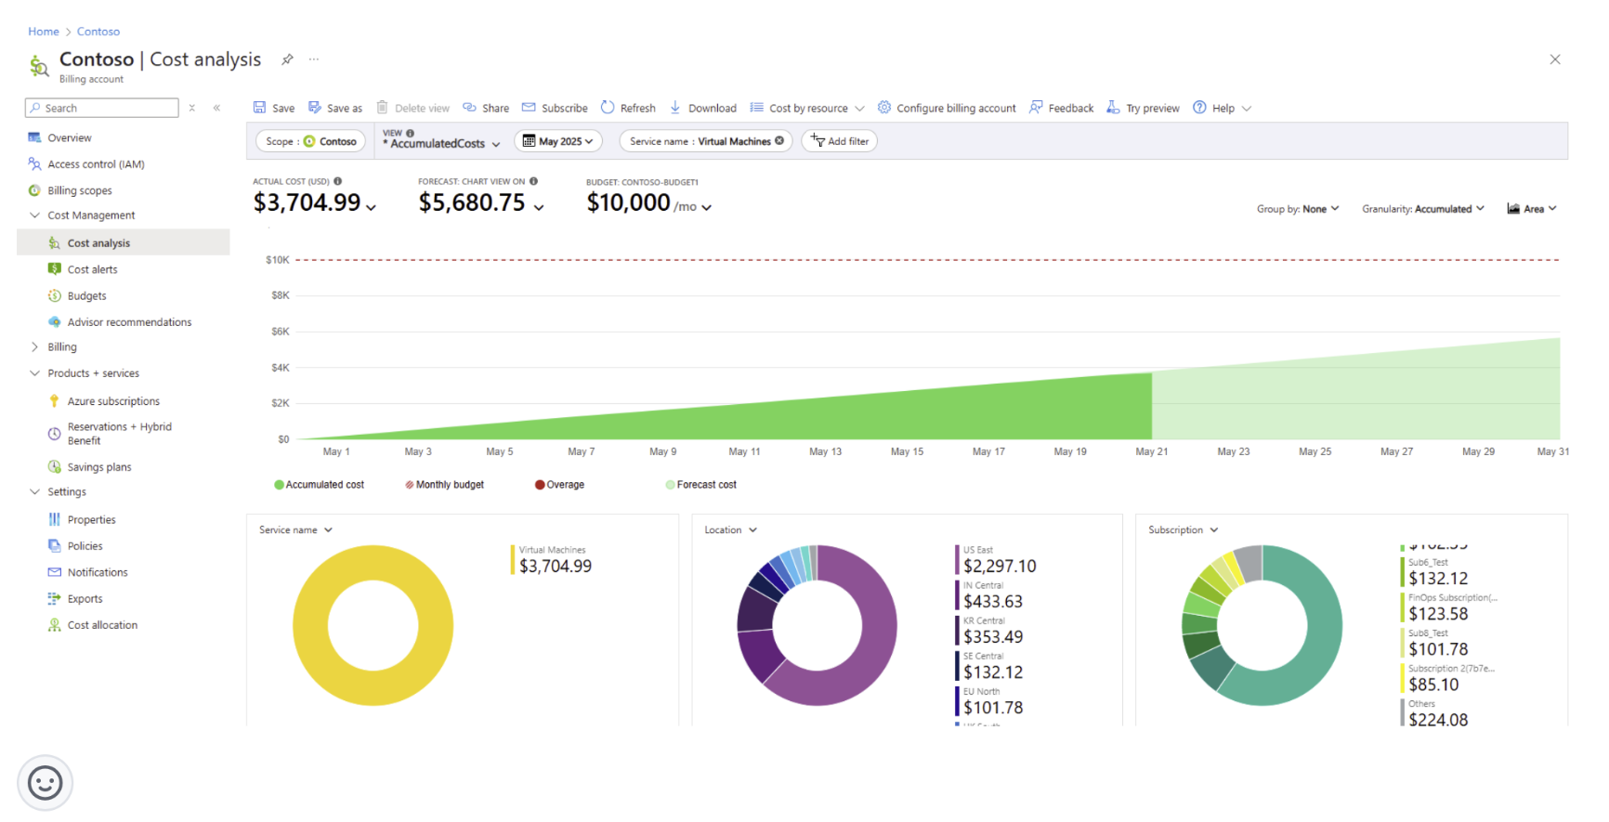Toggle the Overage legend series

click(559, 485)
